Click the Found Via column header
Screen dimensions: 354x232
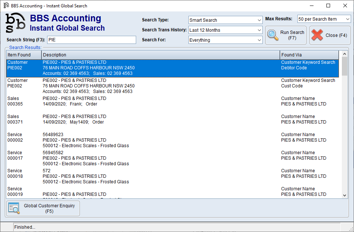click(309, 55)
